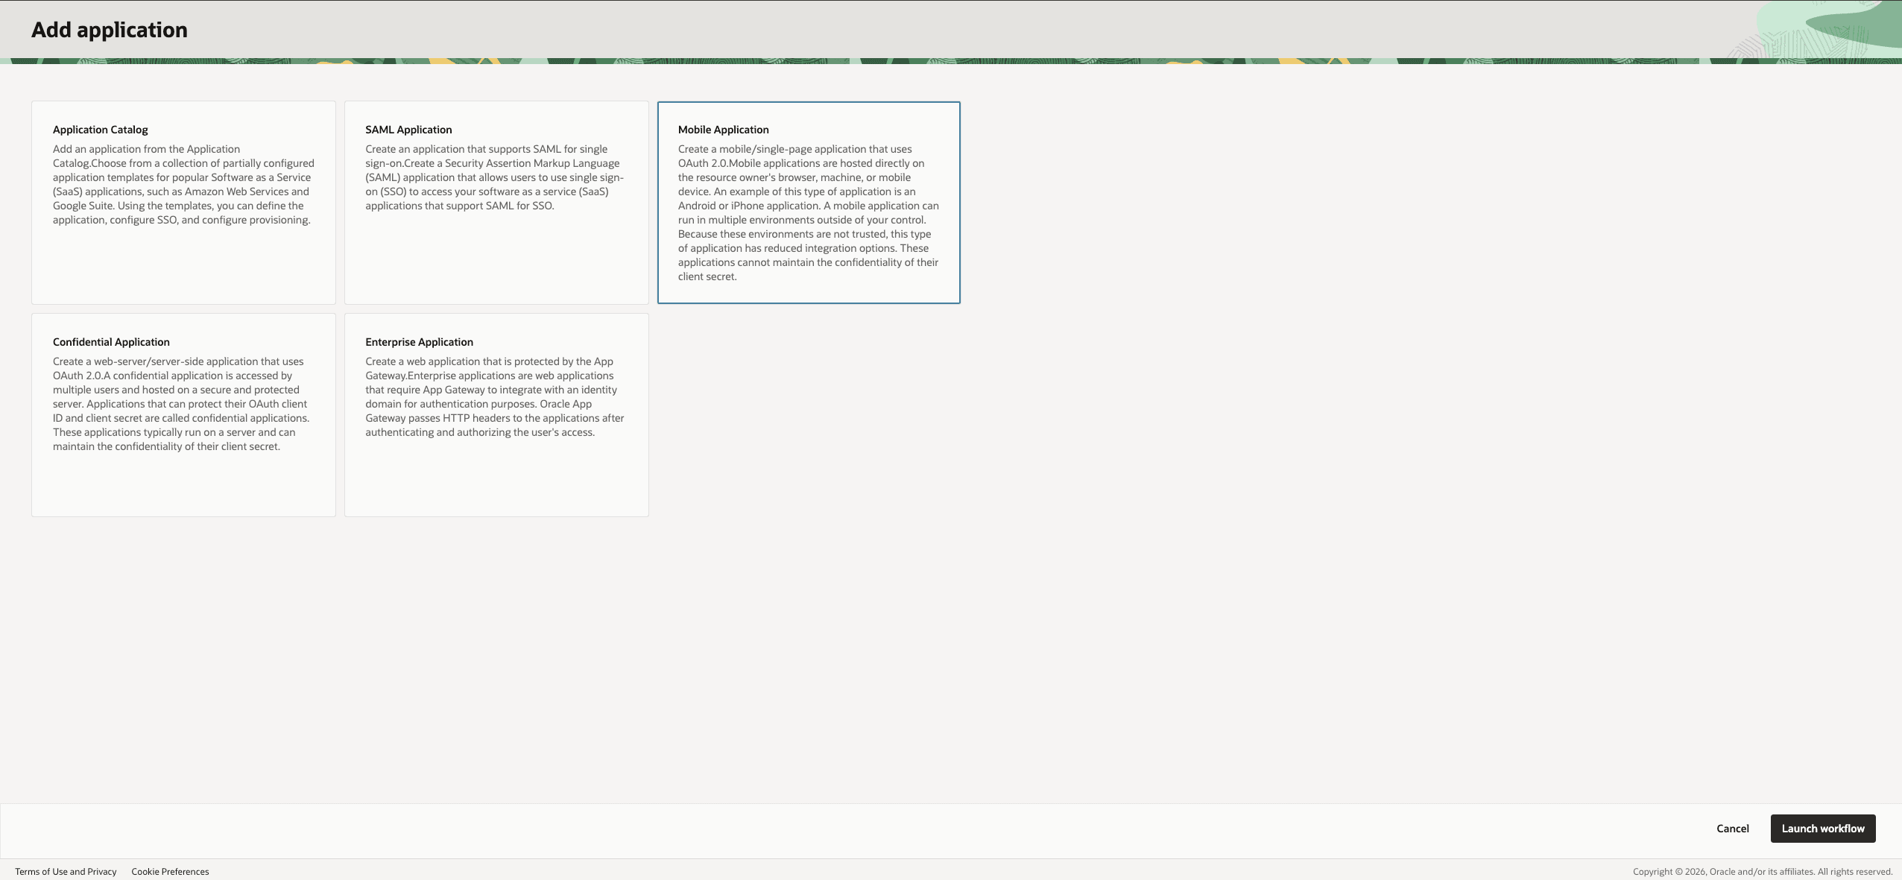Click the Launch workflow button
The width and height of the screenshot is (1902, 880).
1823,829
